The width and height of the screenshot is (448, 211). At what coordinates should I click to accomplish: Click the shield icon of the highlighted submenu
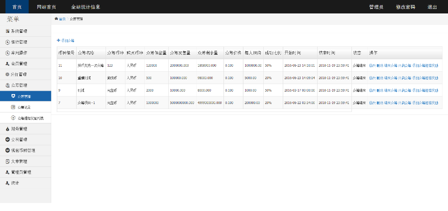(x=13, y=97)
